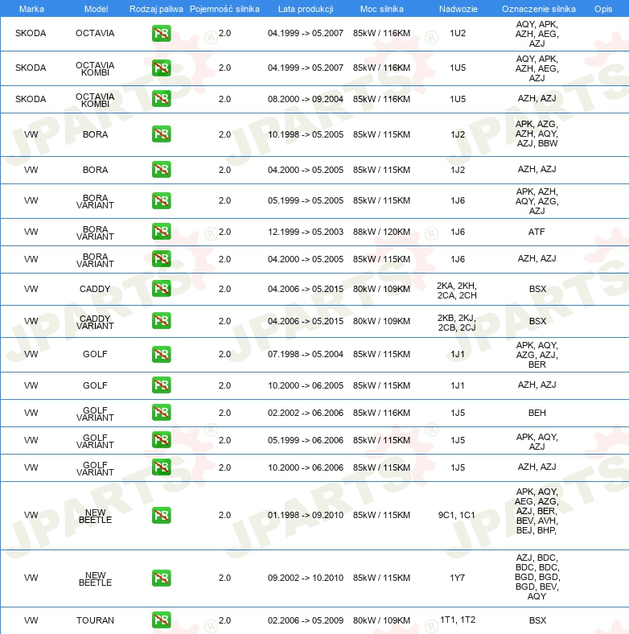Click the Oznaczenie silnika column header
The height and width of the screenshot is (634, 629).
[538, 9]
